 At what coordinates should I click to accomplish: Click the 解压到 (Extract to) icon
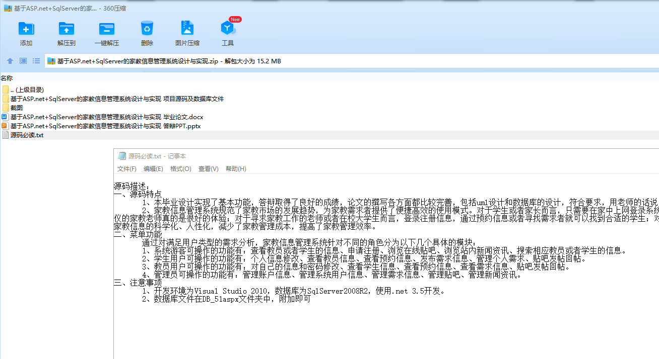coord(67,28)
